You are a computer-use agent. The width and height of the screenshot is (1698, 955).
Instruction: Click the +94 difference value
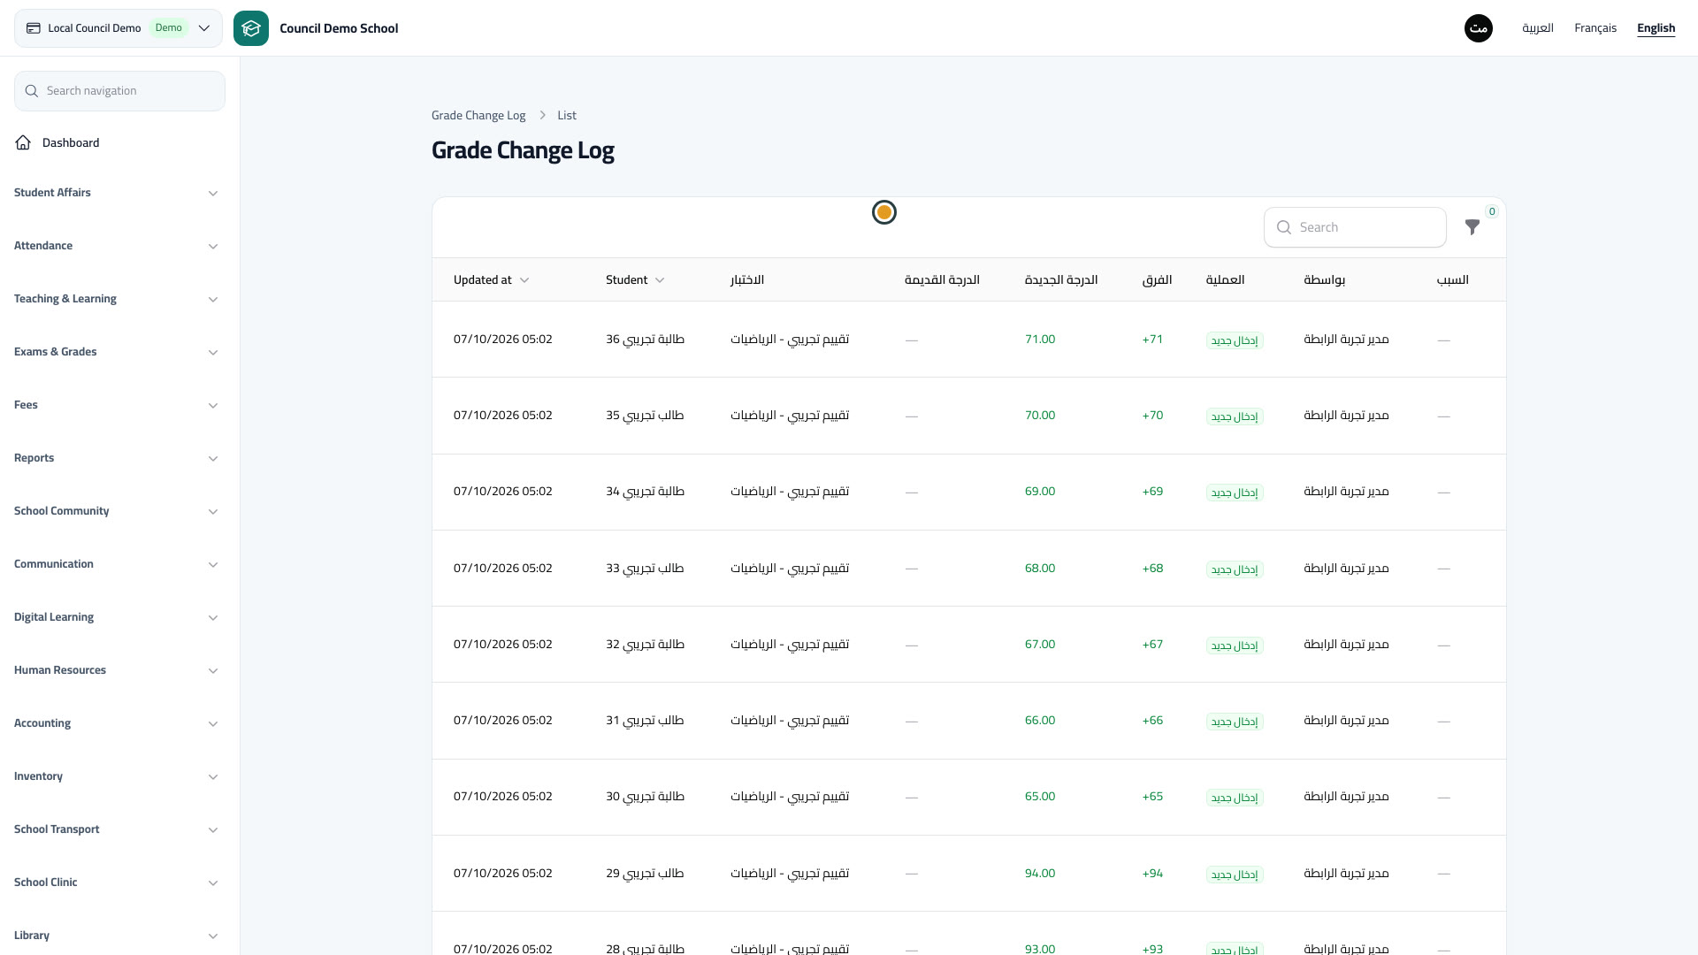(x=1152, y=874)
